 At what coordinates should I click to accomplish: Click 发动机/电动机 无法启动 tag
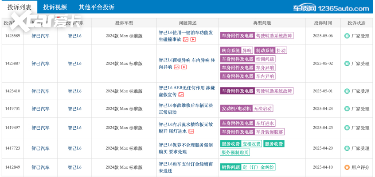click(246, 109)
